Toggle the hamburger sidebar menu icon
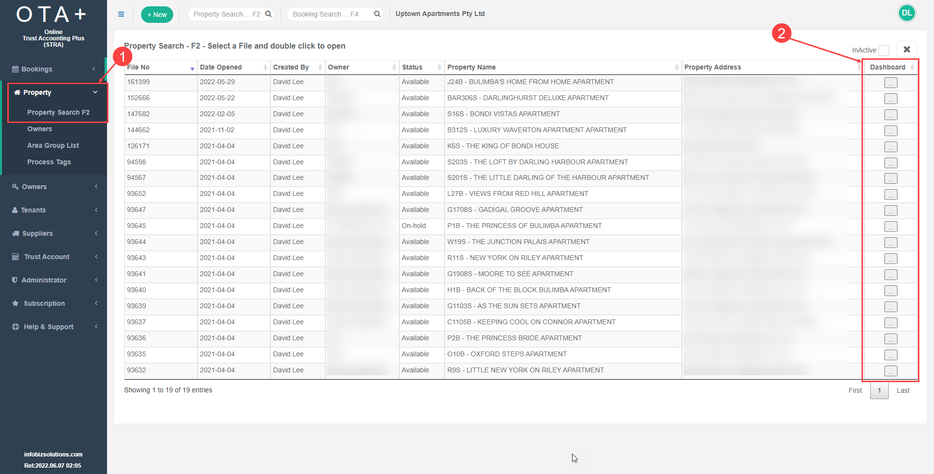This screenshot has width=934, height=474. [x=121, y=14]
